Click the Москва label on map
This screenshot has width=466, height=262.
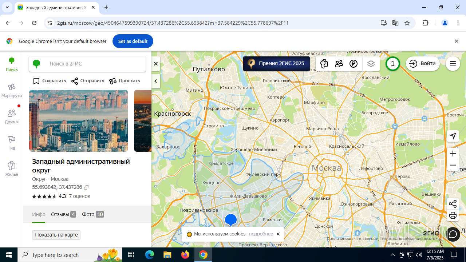[327, 168]
